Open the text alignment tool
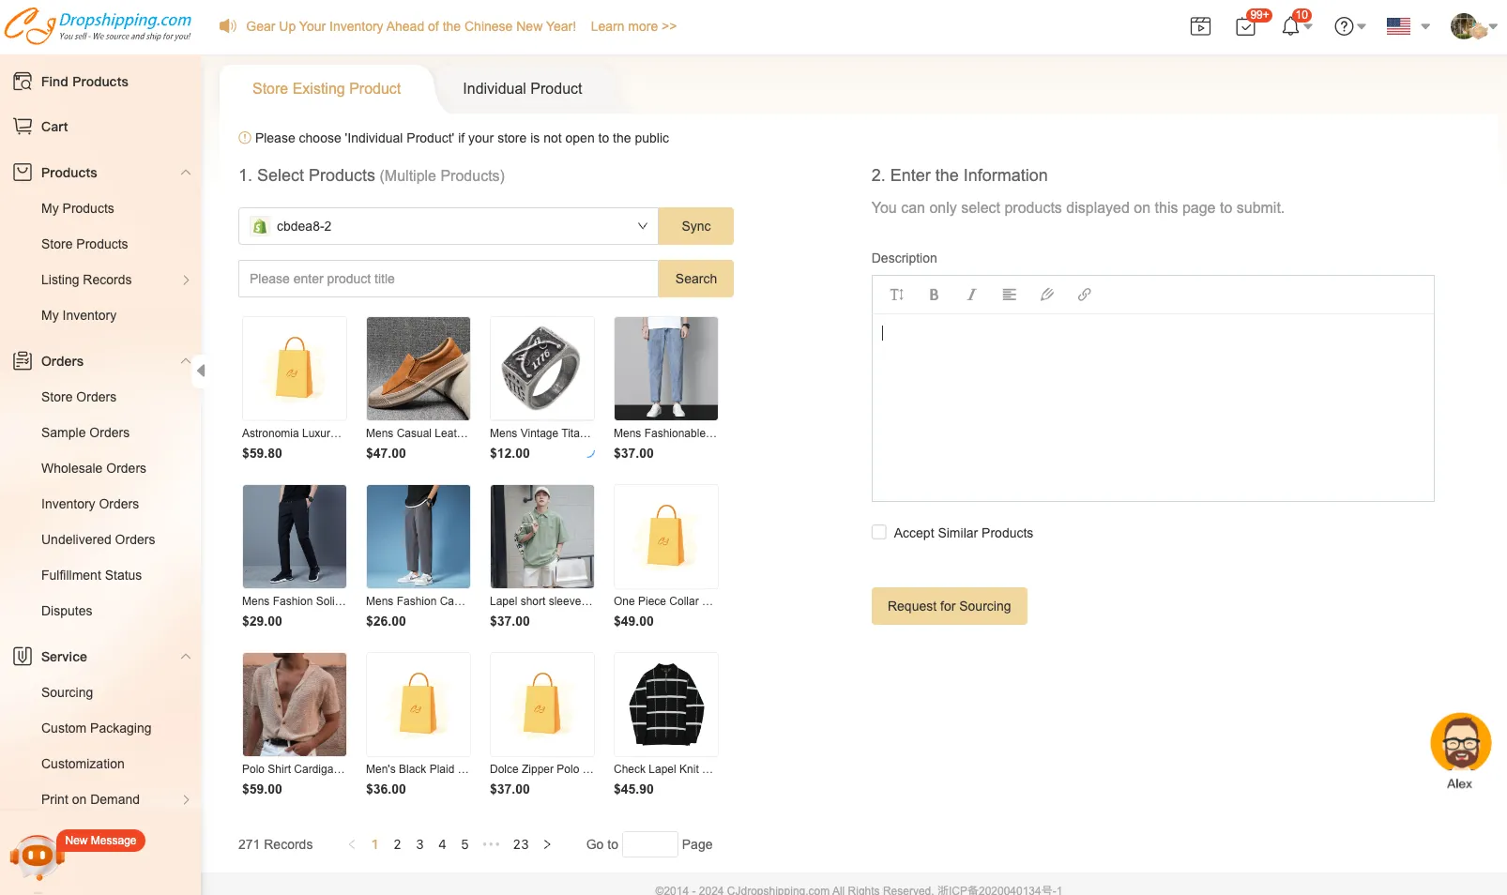Image resolution: width=1507 pixels, height=895 pixels. click(1009, 295)
